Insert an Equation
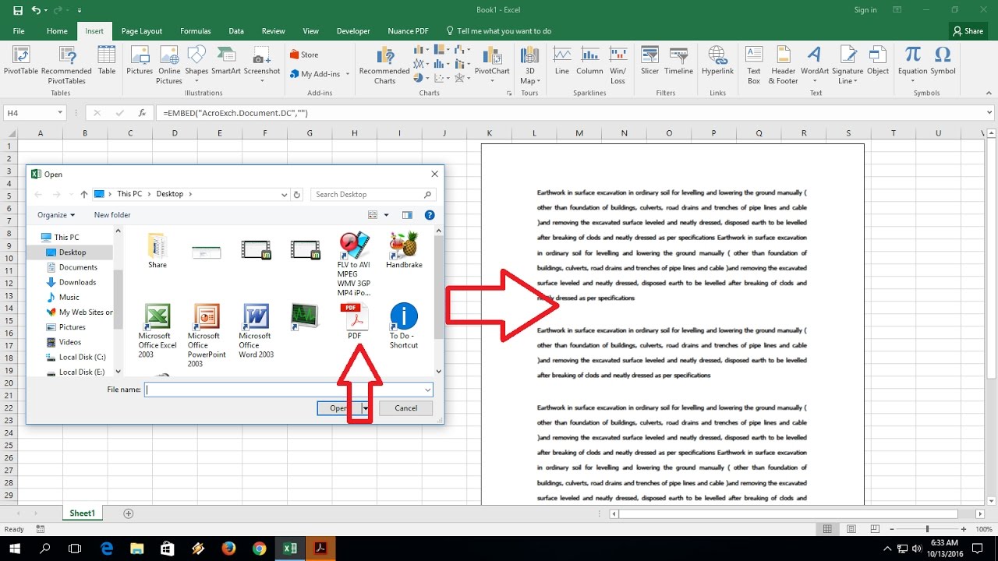Image resolution: width=998 pixels, height=561 pixels. pos(912,64)
